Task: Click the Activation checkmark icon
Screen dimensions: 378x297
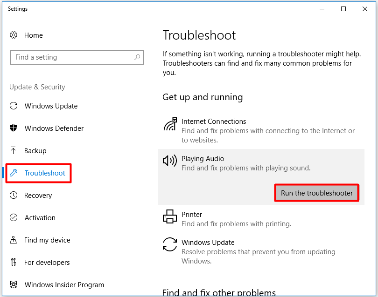Action: [14, 218]
